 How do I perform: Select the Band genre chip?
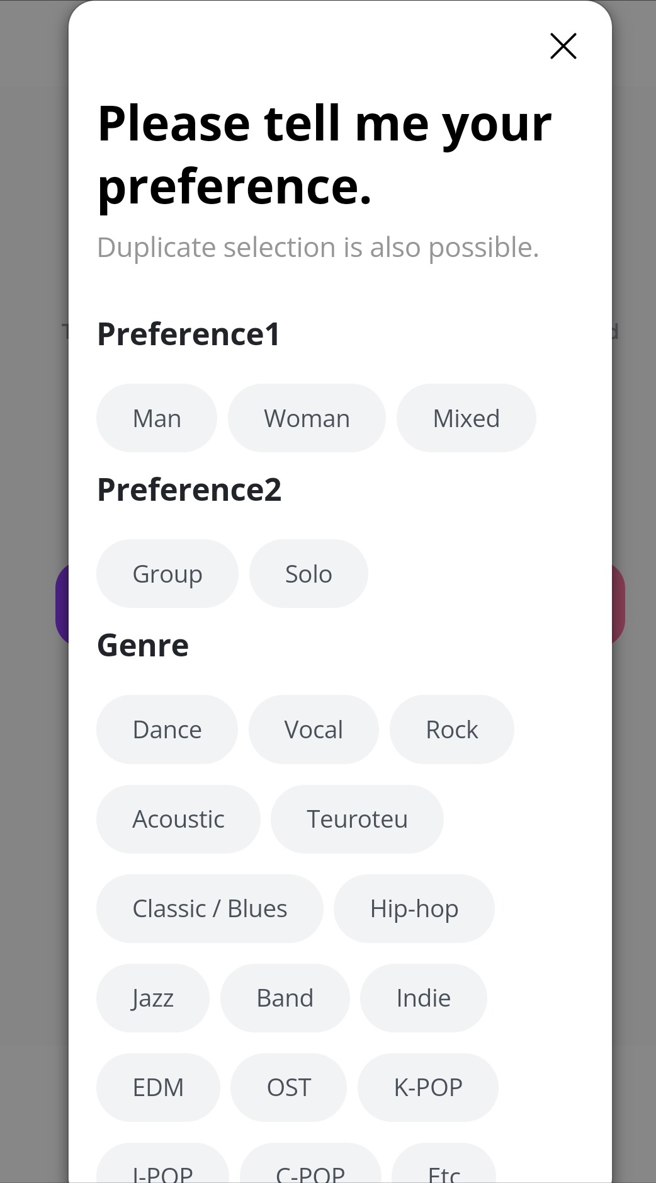pos(285,998)
